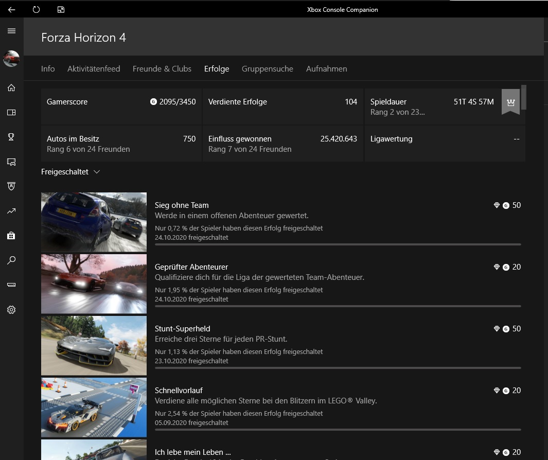Open the profile avatar in the sidebar
Screen dimensions: 548x460
tap(11, 58)
